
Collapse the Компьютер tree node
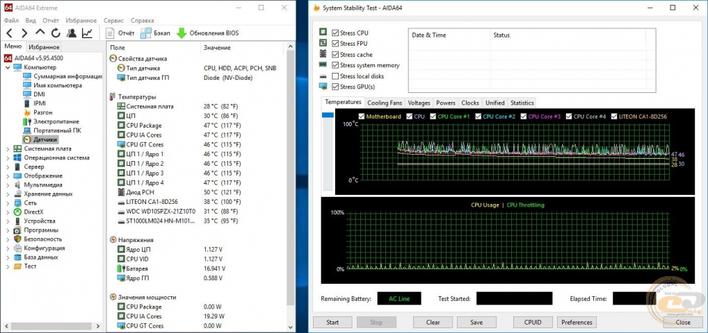click(8, 67)
